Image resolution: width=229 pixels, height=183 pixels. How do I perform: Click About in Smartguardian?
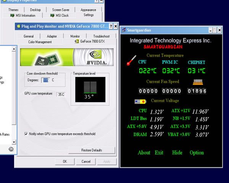(x=144, y=152)
